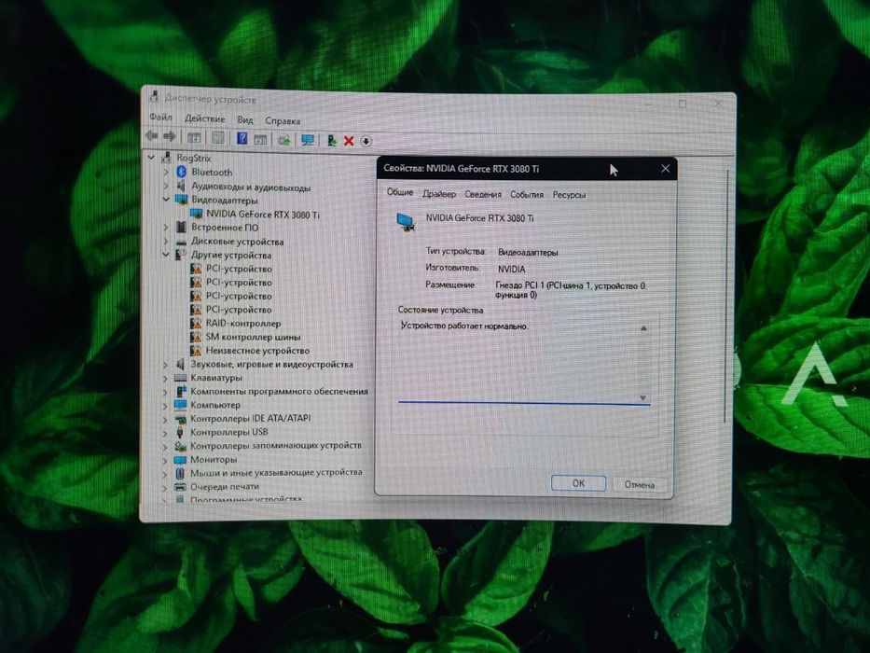Screen dimensions: 870x653
Task: Expand the Дисковые устройства node
Action: point(166,241)
